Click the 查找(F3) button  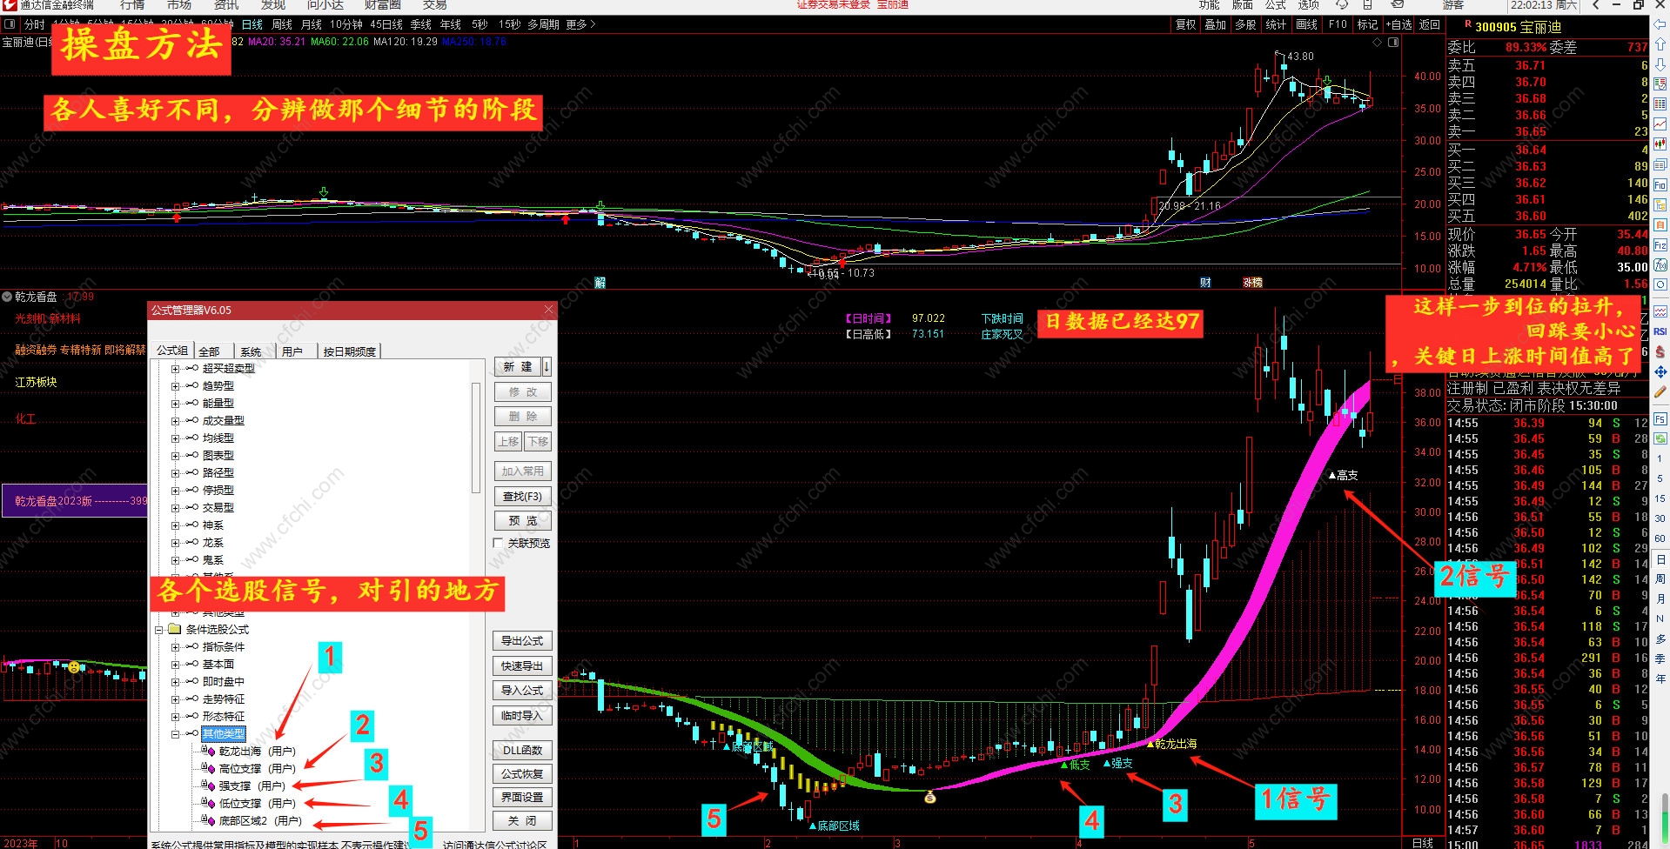[x=522, y=496]
